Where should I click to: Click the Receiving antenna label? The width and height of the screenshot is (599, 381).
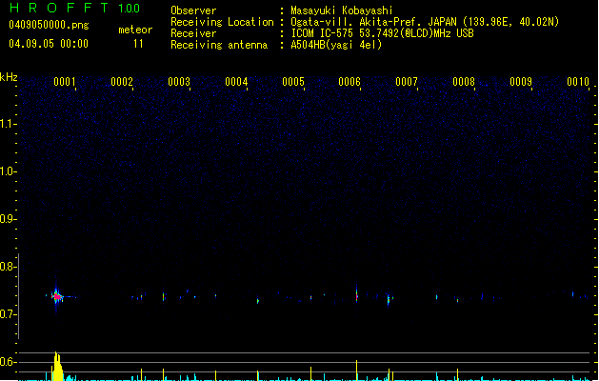coord(219,45)
